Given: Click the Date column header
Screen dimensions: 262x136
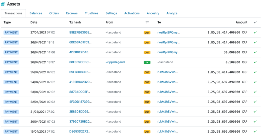Looking at the screenshot, I should click(34, 22).
